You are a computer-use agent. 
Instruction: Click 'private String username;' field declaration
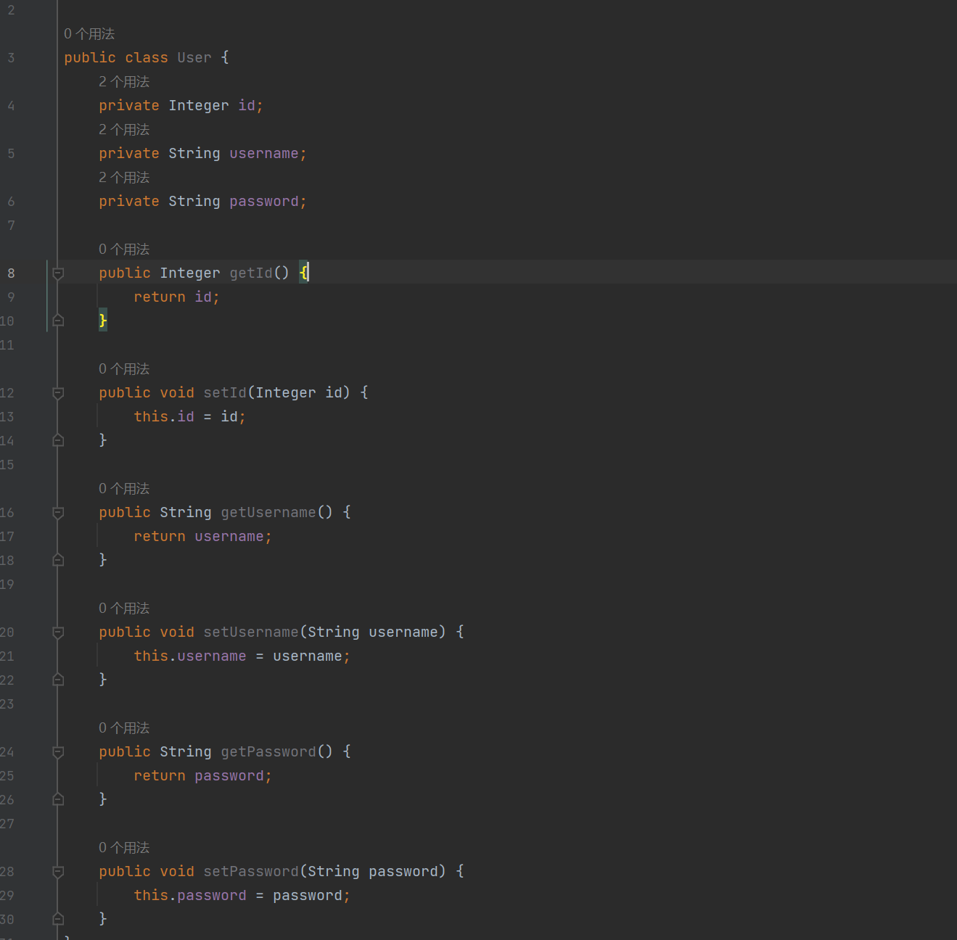[203, 154]
